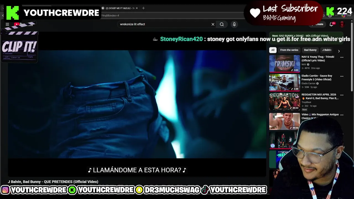Image resolution: width=354 pixels, height=199 pixels.
Task: Select the All filter chip
Action: [x=273, y=50]
